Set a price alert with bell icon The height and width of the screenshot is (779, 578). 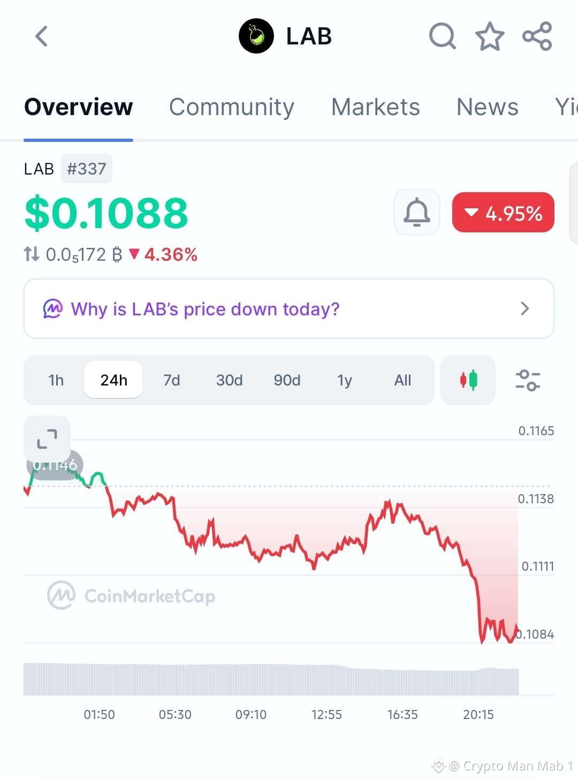click(417, 212)
